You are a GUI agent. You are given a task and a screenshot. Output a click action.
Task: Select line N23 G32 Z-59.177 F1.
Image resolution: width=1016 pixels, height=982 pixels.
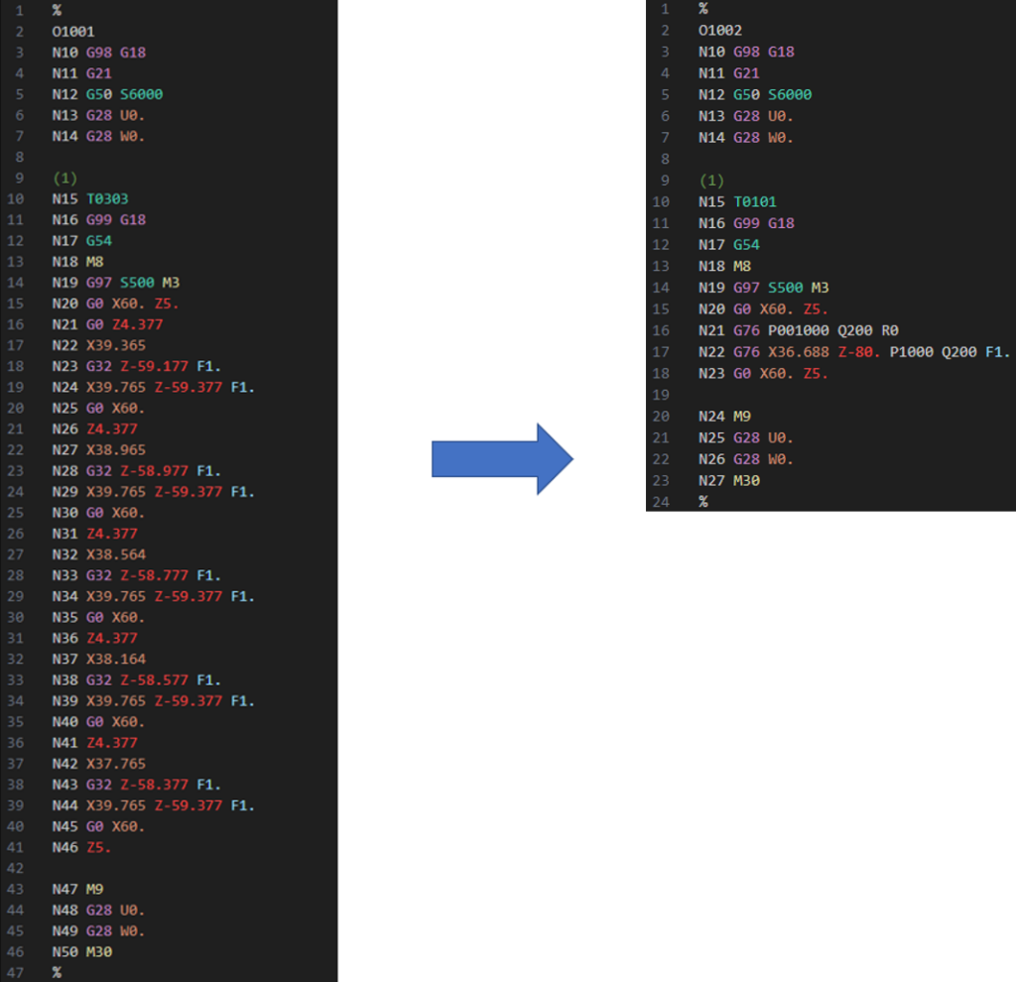coord(136,366)
